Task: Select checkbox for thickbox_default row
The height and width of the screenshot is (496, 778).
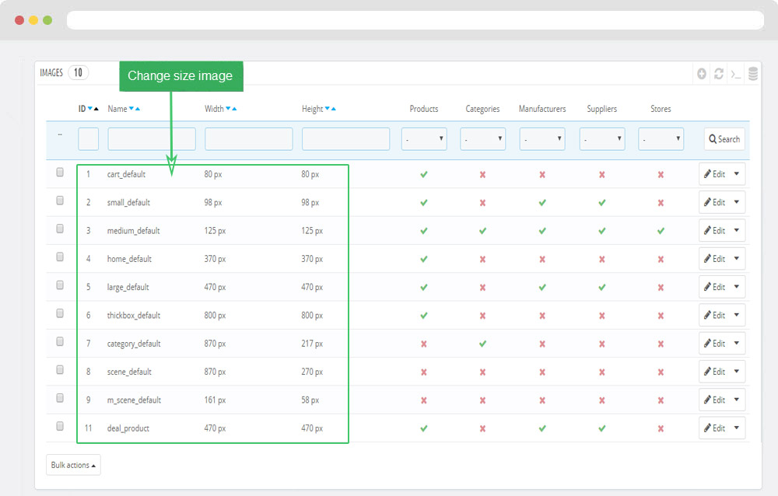Action: coord(60,313)
